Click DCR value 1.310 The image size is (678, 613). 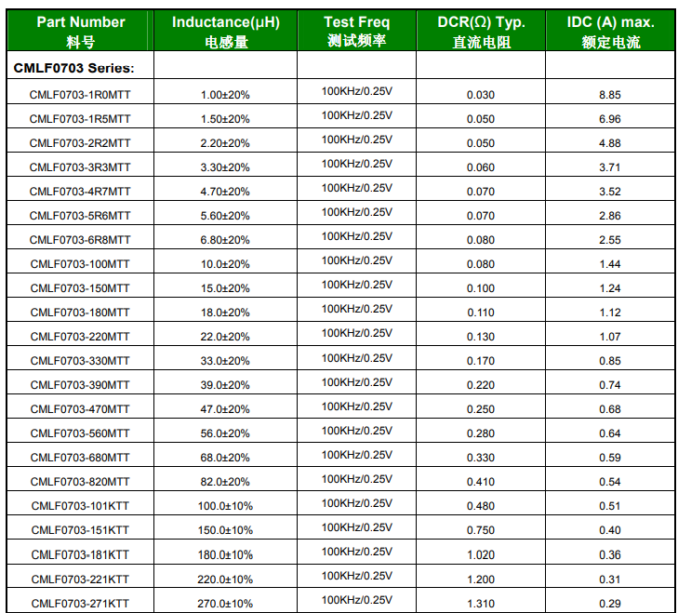point(481,604)
